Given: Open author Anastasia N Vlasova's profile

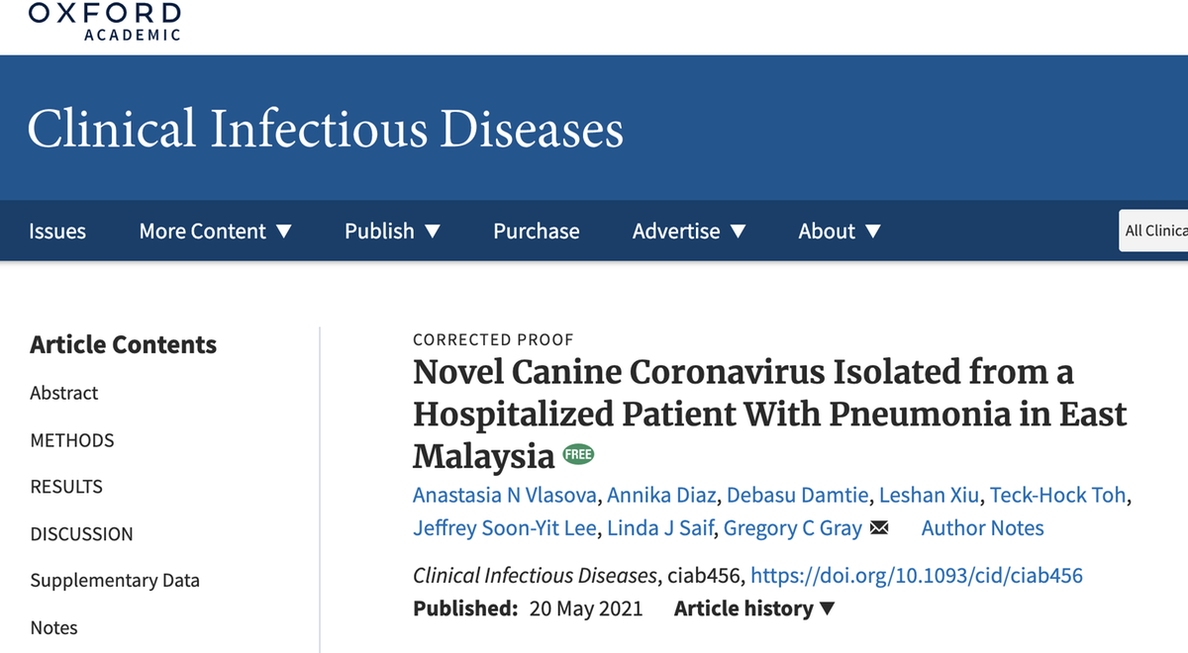Looking at the screenshot, I should pos(505,495).
